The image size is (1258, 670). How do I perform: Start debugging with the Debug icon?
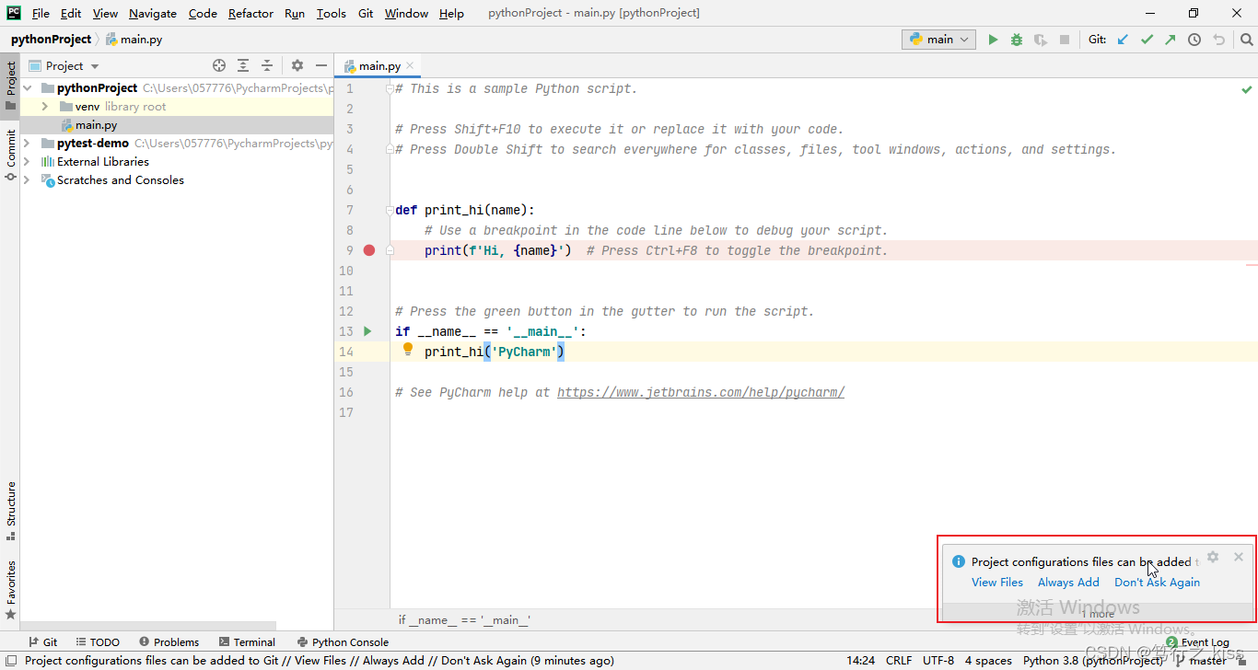point(1015,39)
